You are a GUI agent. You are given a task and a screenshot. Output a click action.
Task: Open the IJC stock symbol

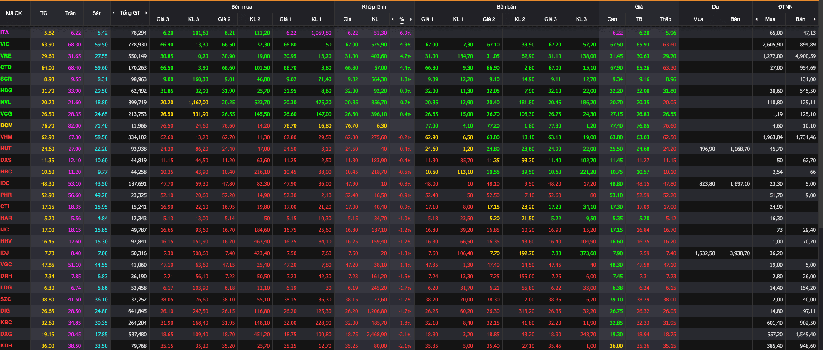pos(5,230)
